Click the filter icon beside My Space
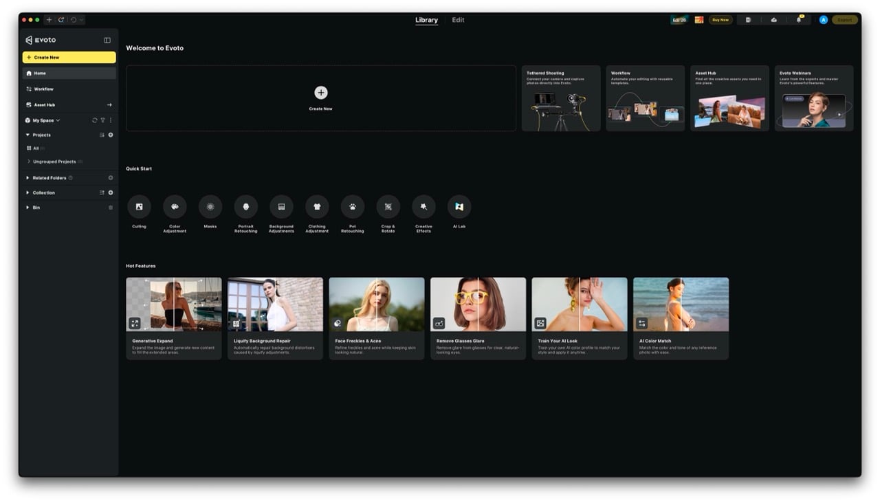The height and width of the screenshot is (501, 880). pyautogui.click(x=103, y=120)
